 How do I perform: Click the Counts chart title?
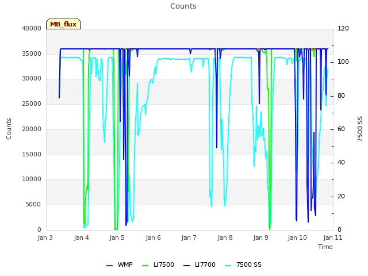(x=183, y=6)
